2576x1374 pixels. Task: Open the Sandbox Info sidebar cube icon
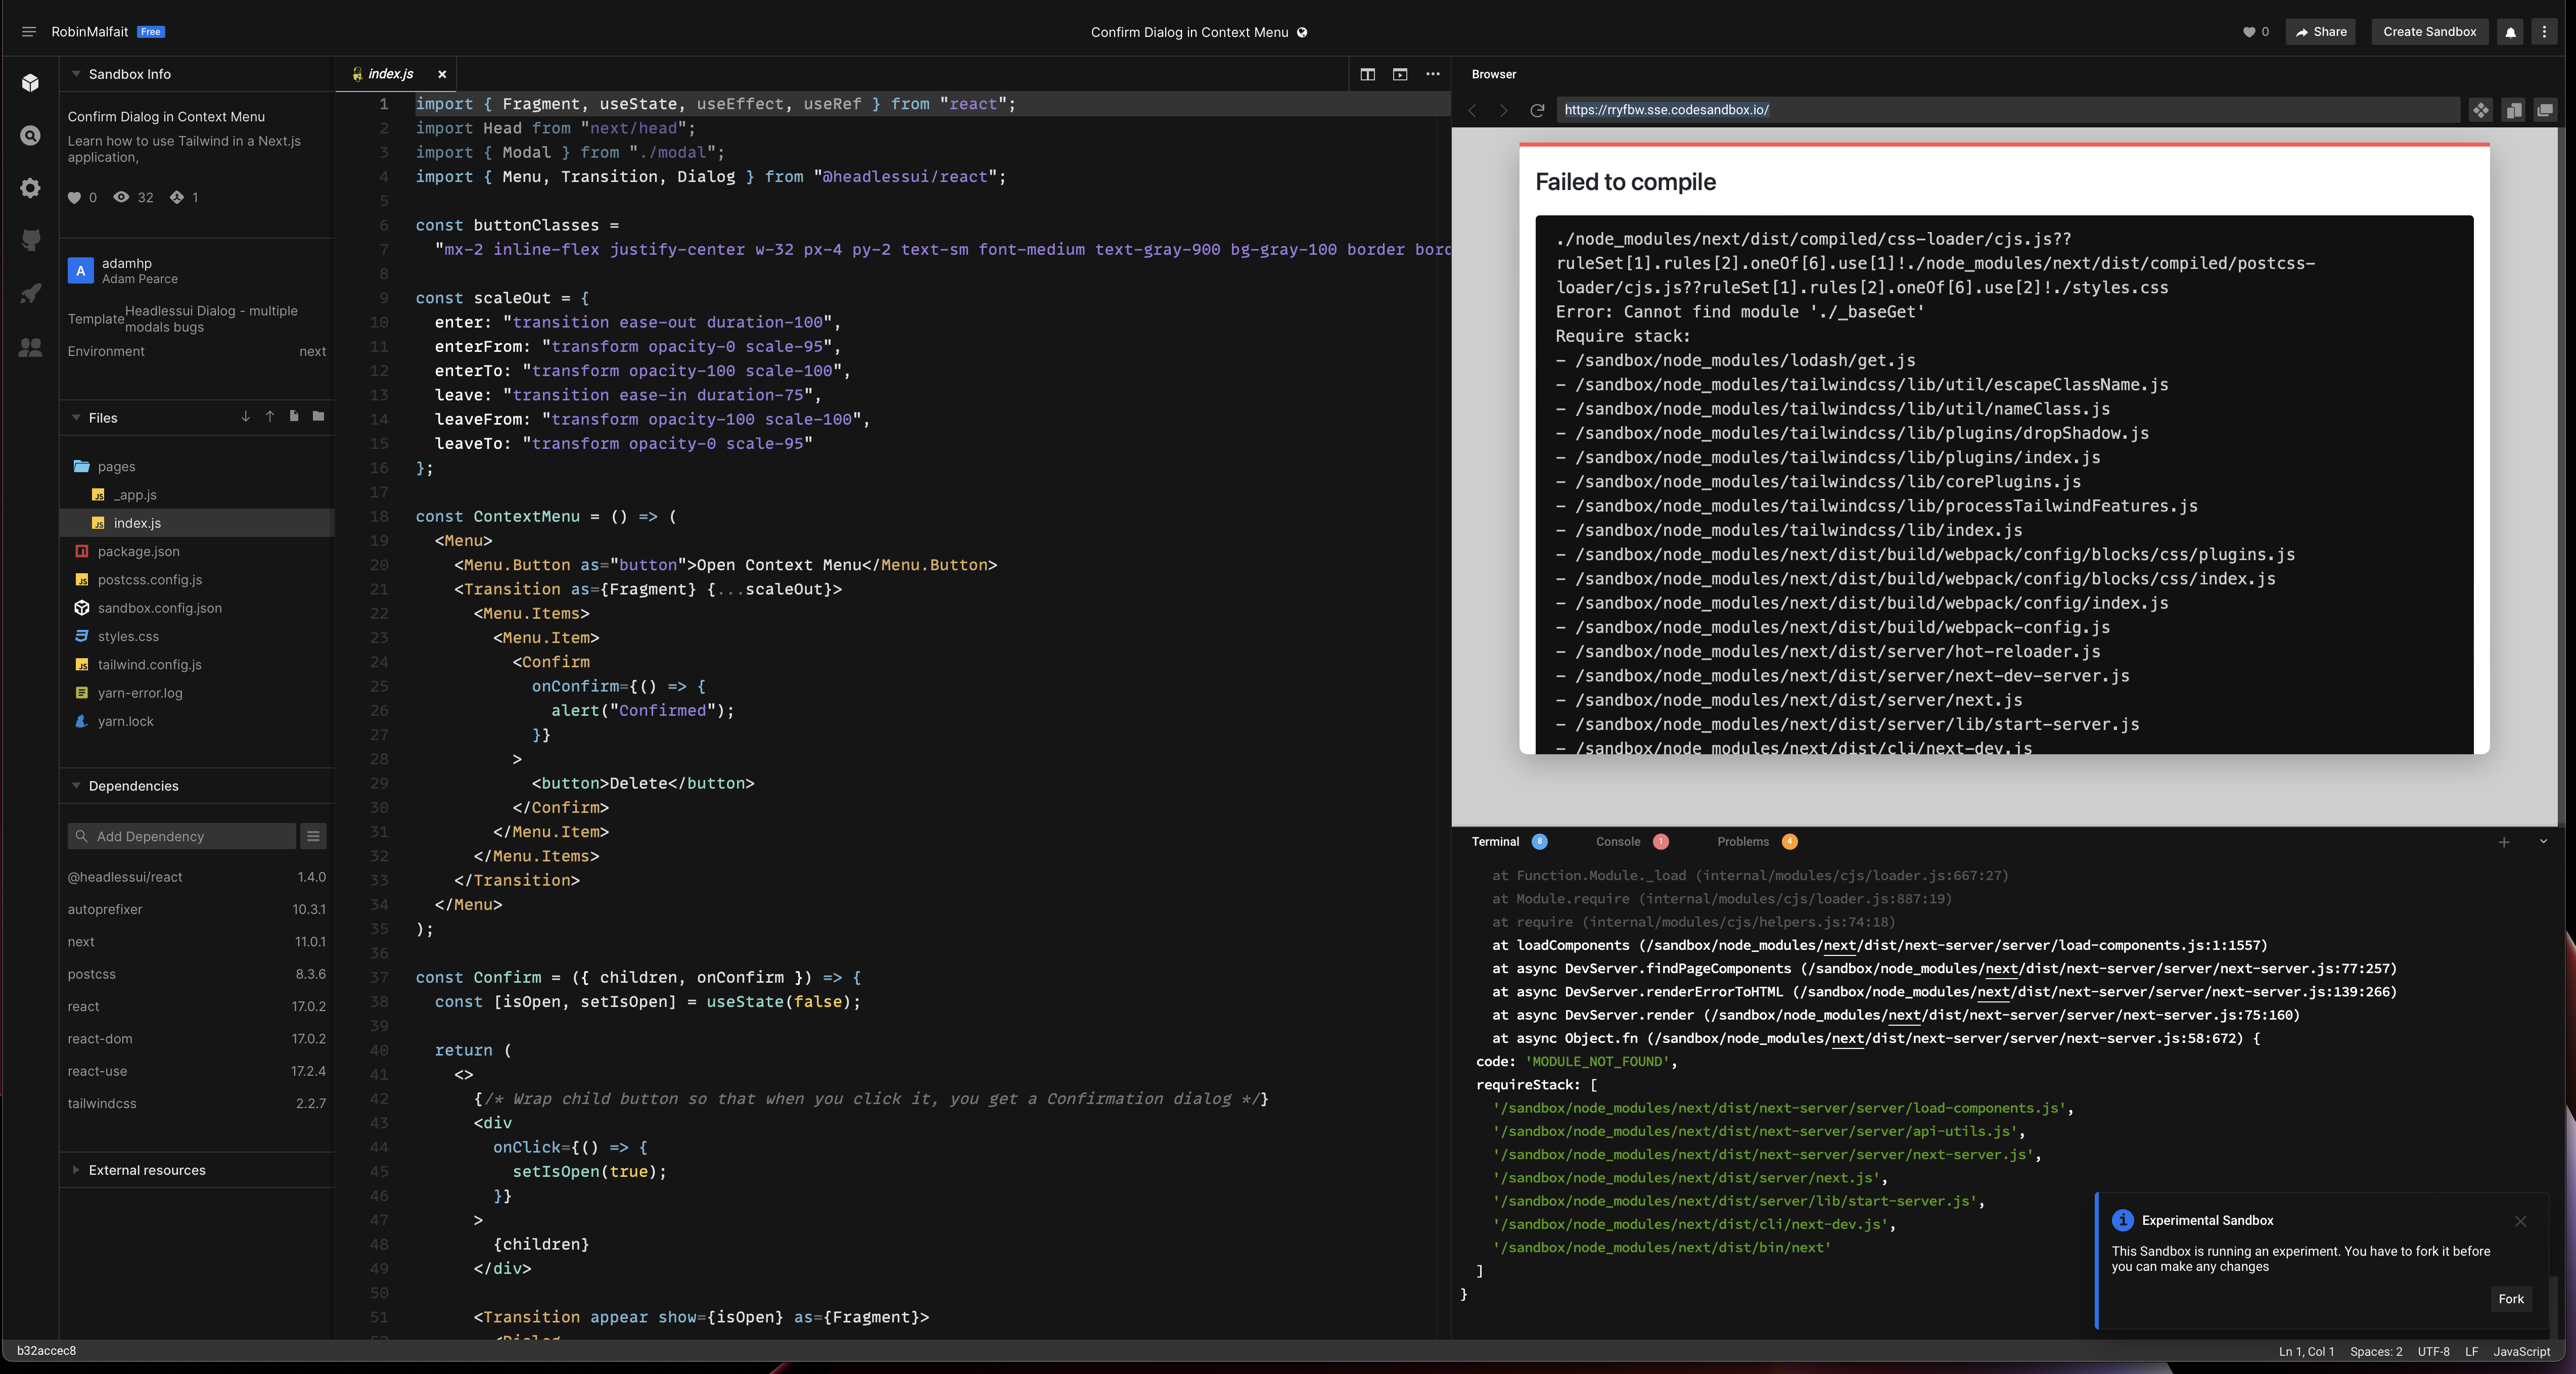(x=31, y=83)
